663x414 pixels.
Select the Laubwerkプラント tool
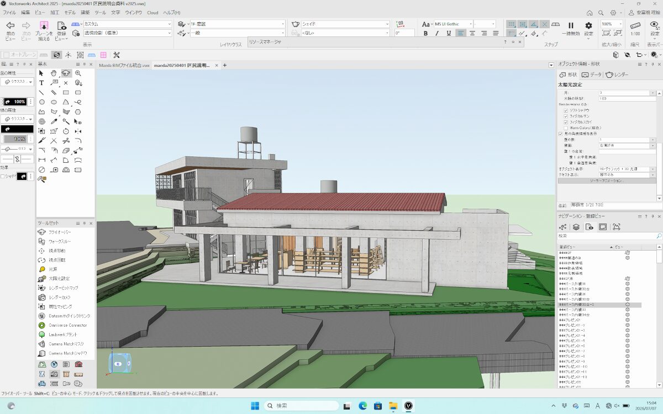pos(63,335)
